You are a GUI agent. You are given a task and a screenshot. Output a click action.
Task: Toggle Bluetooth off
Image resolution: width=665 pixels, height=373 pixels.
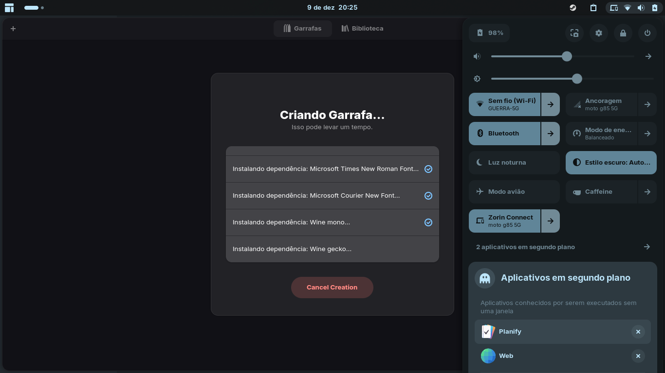pyautogui.click(x=504, y=134)
